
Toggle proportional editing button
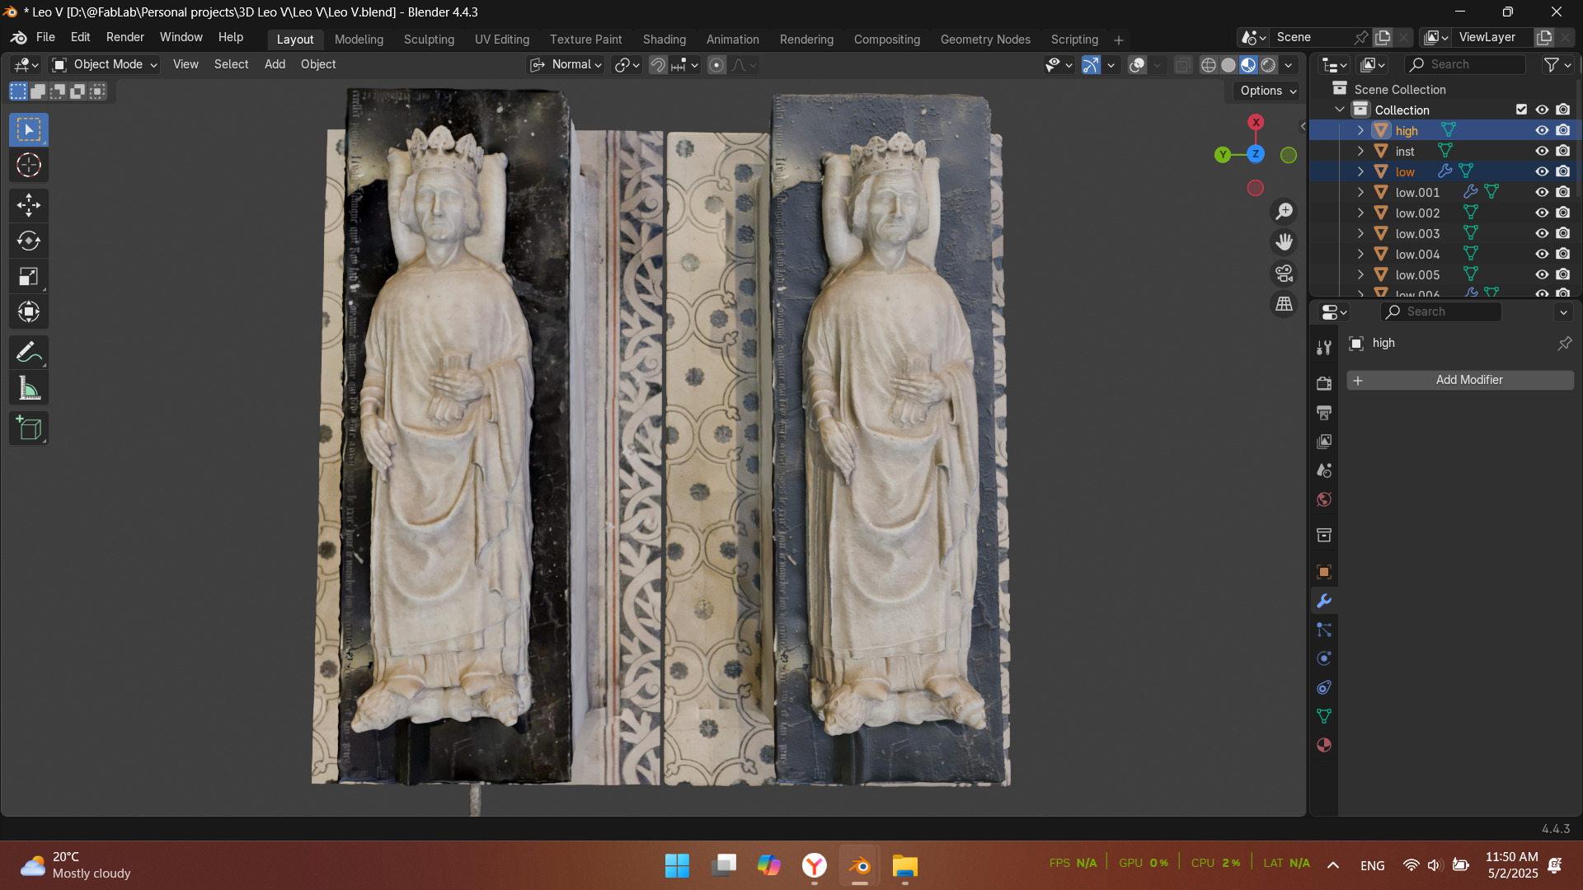[716, 65]
